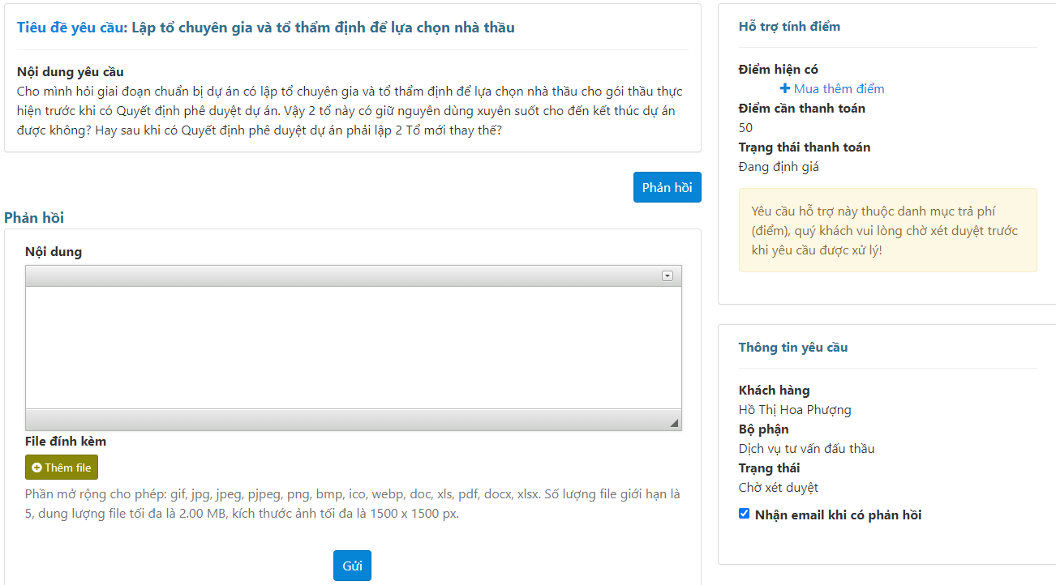The height and width of the screenshot is (585, 1056).
Task: Click inside the Nội dung reply text area
Action: [354, 348]
